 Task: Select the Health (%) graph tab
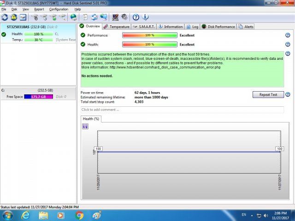(91, 119)
